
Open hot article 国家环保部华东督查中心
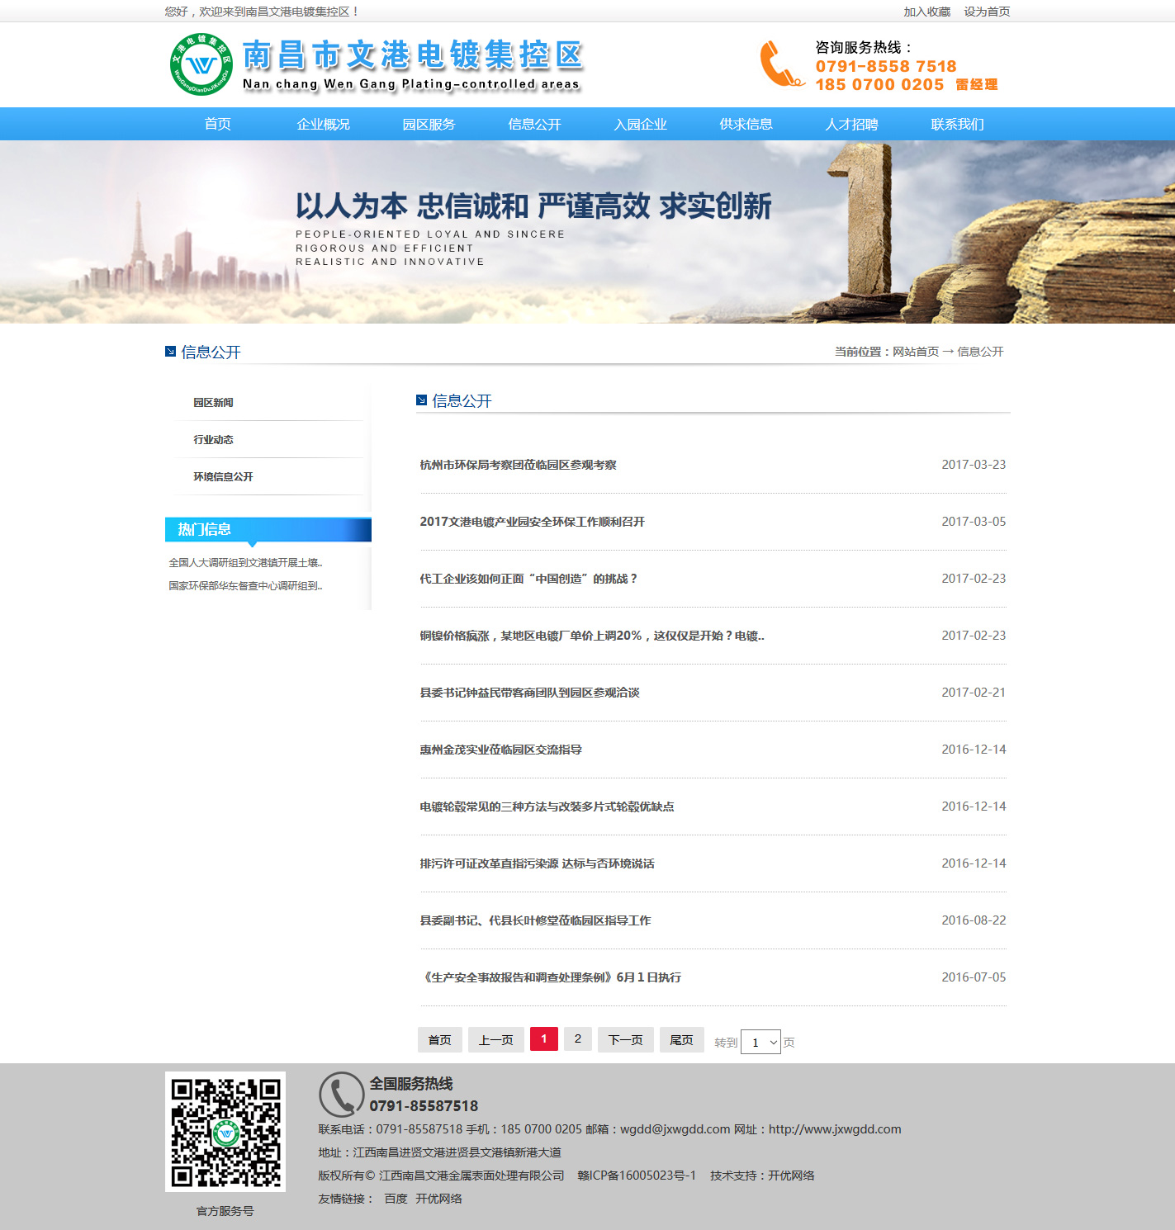click(245, 586)
